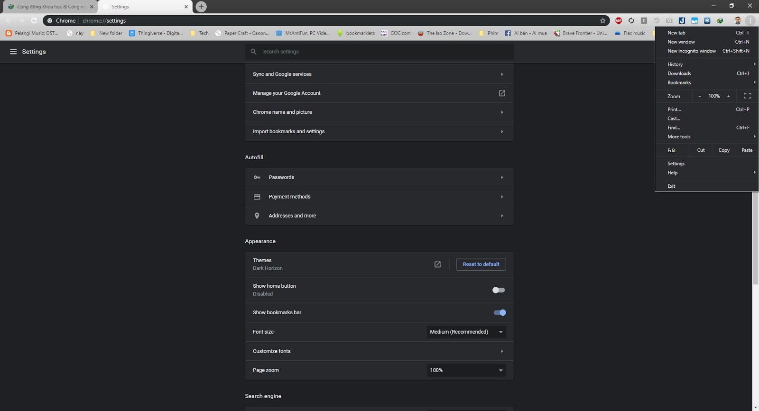Viewport: 759px width, 411px height.
Task: Expand Chrome name and picture
Action: coord(379,112)
